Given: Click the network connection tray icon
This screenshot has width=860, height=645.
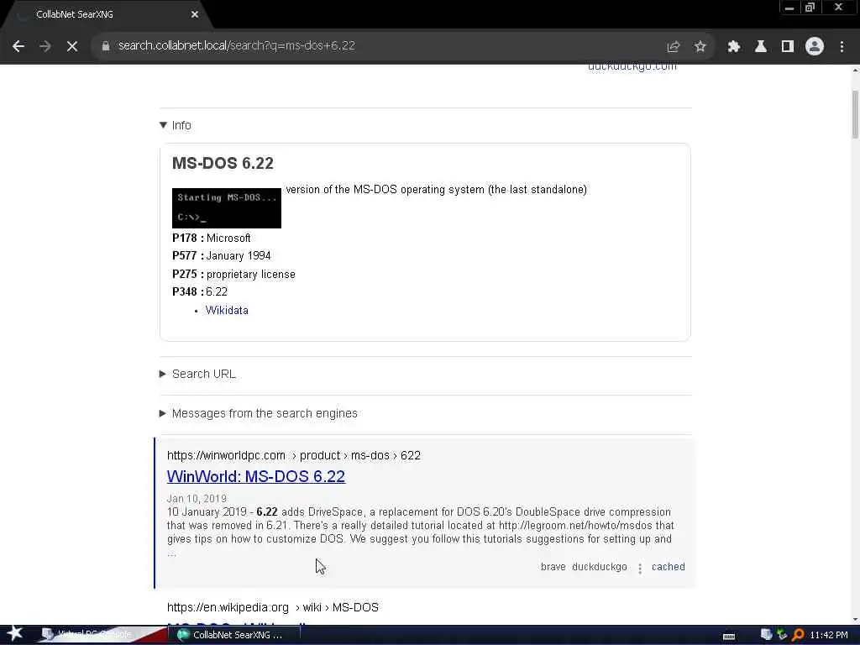Looking at the screenshot, I should coord(783,635).
